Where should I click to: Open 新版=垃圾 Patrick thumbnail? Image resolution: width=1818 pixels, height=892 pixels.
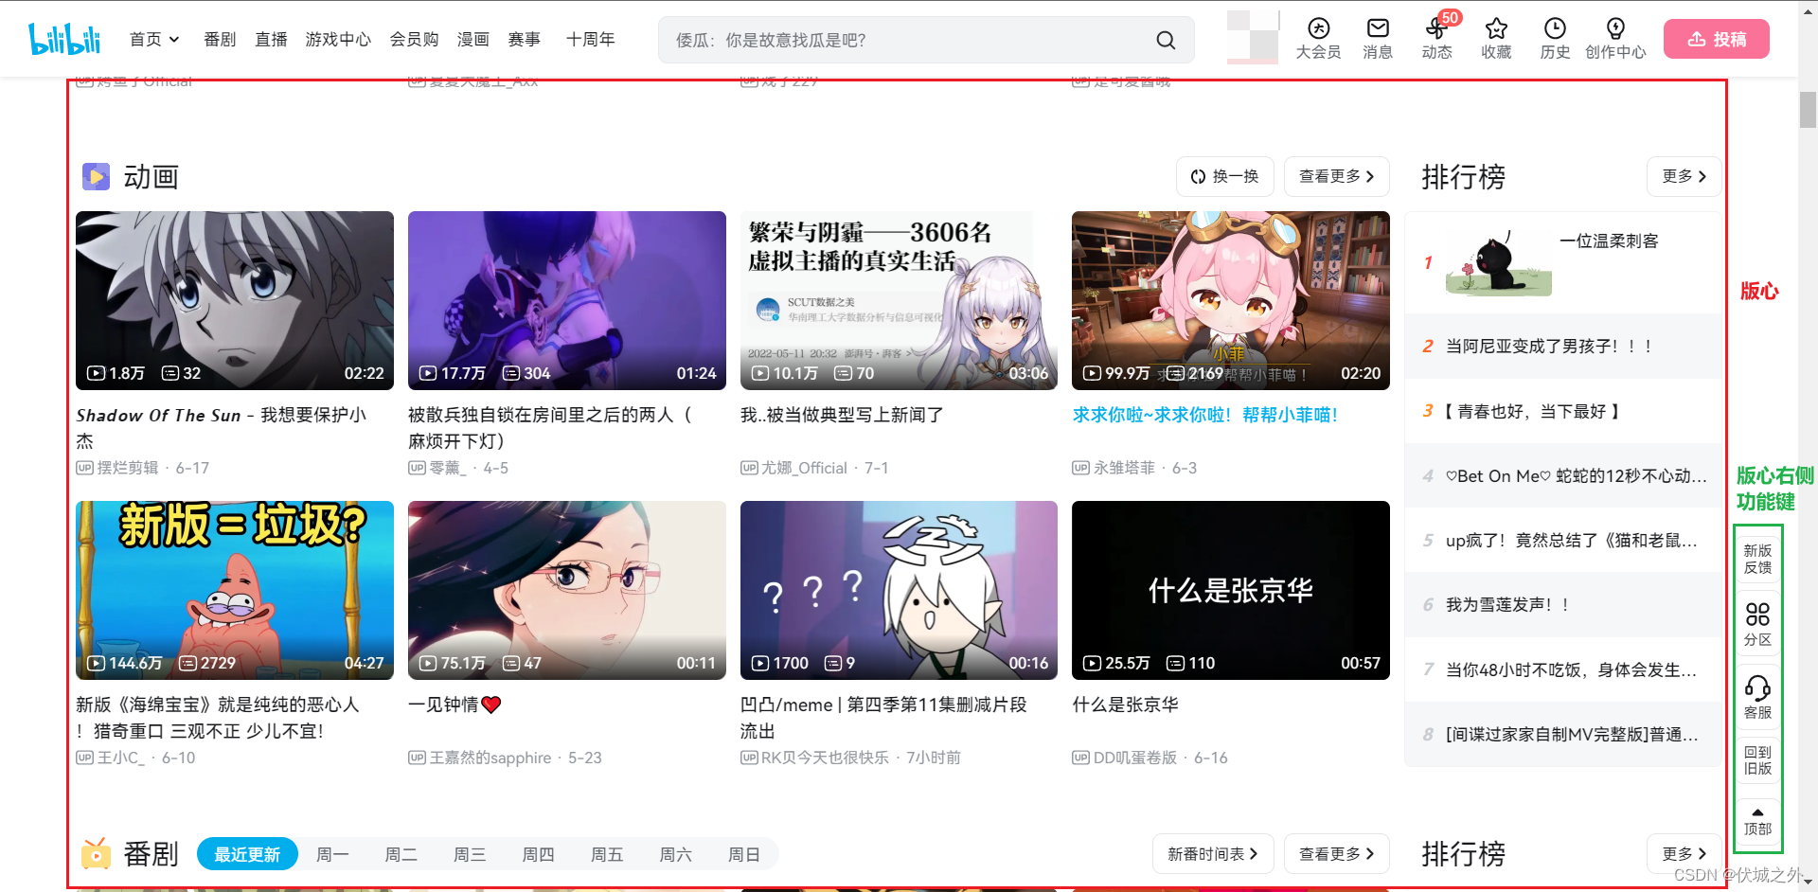235,590
